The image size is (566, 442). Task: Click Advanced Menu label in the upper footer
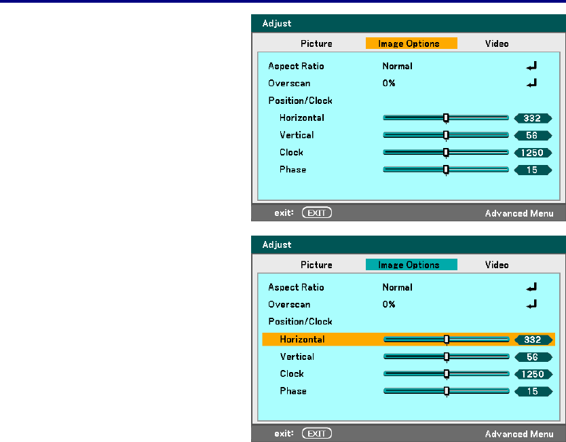click(519, 213)
